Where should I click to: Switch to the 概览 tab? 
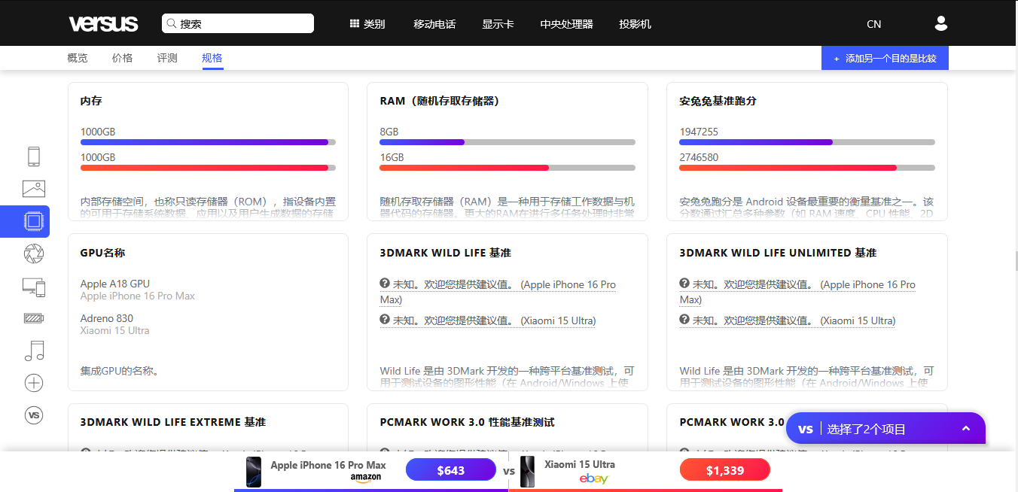[x=77, y=58]
